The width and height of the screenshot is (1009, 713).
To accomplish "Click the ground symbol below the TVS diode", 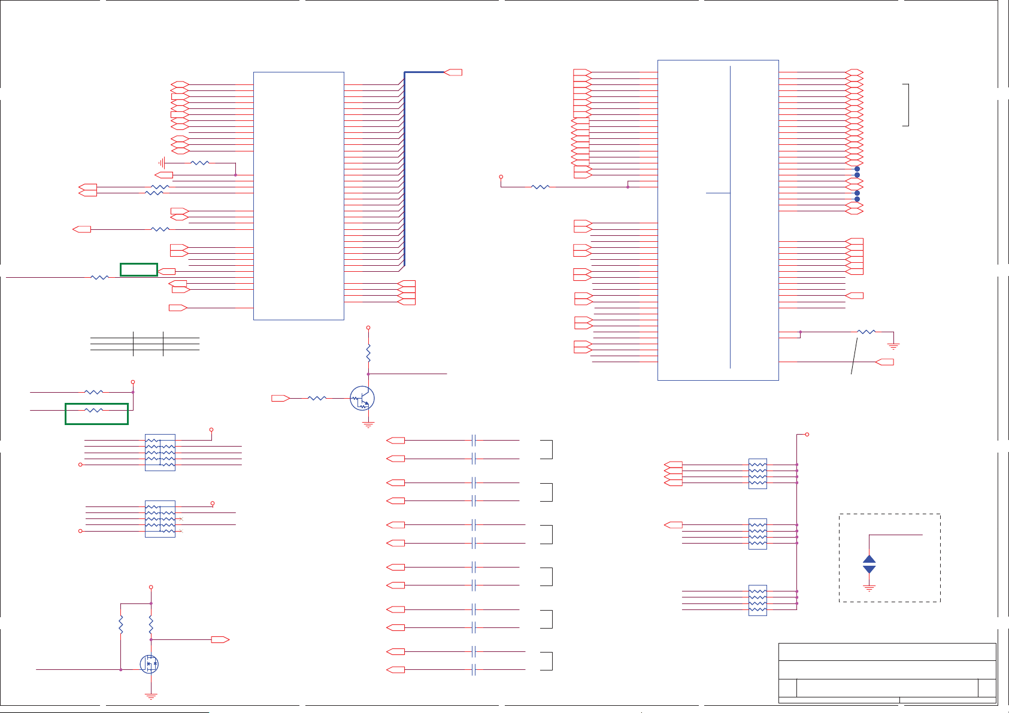I will click(869, 588).
